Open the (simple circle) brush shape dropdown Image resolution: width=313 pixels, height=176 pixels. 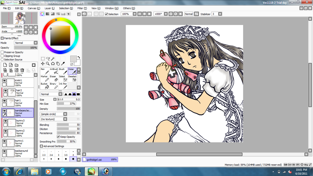pyautogui.click(x=54, y=114)
